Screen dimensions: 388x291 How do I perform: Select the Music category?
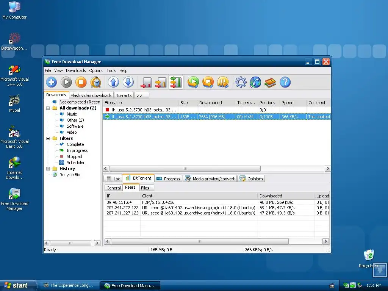click(72, 114)
